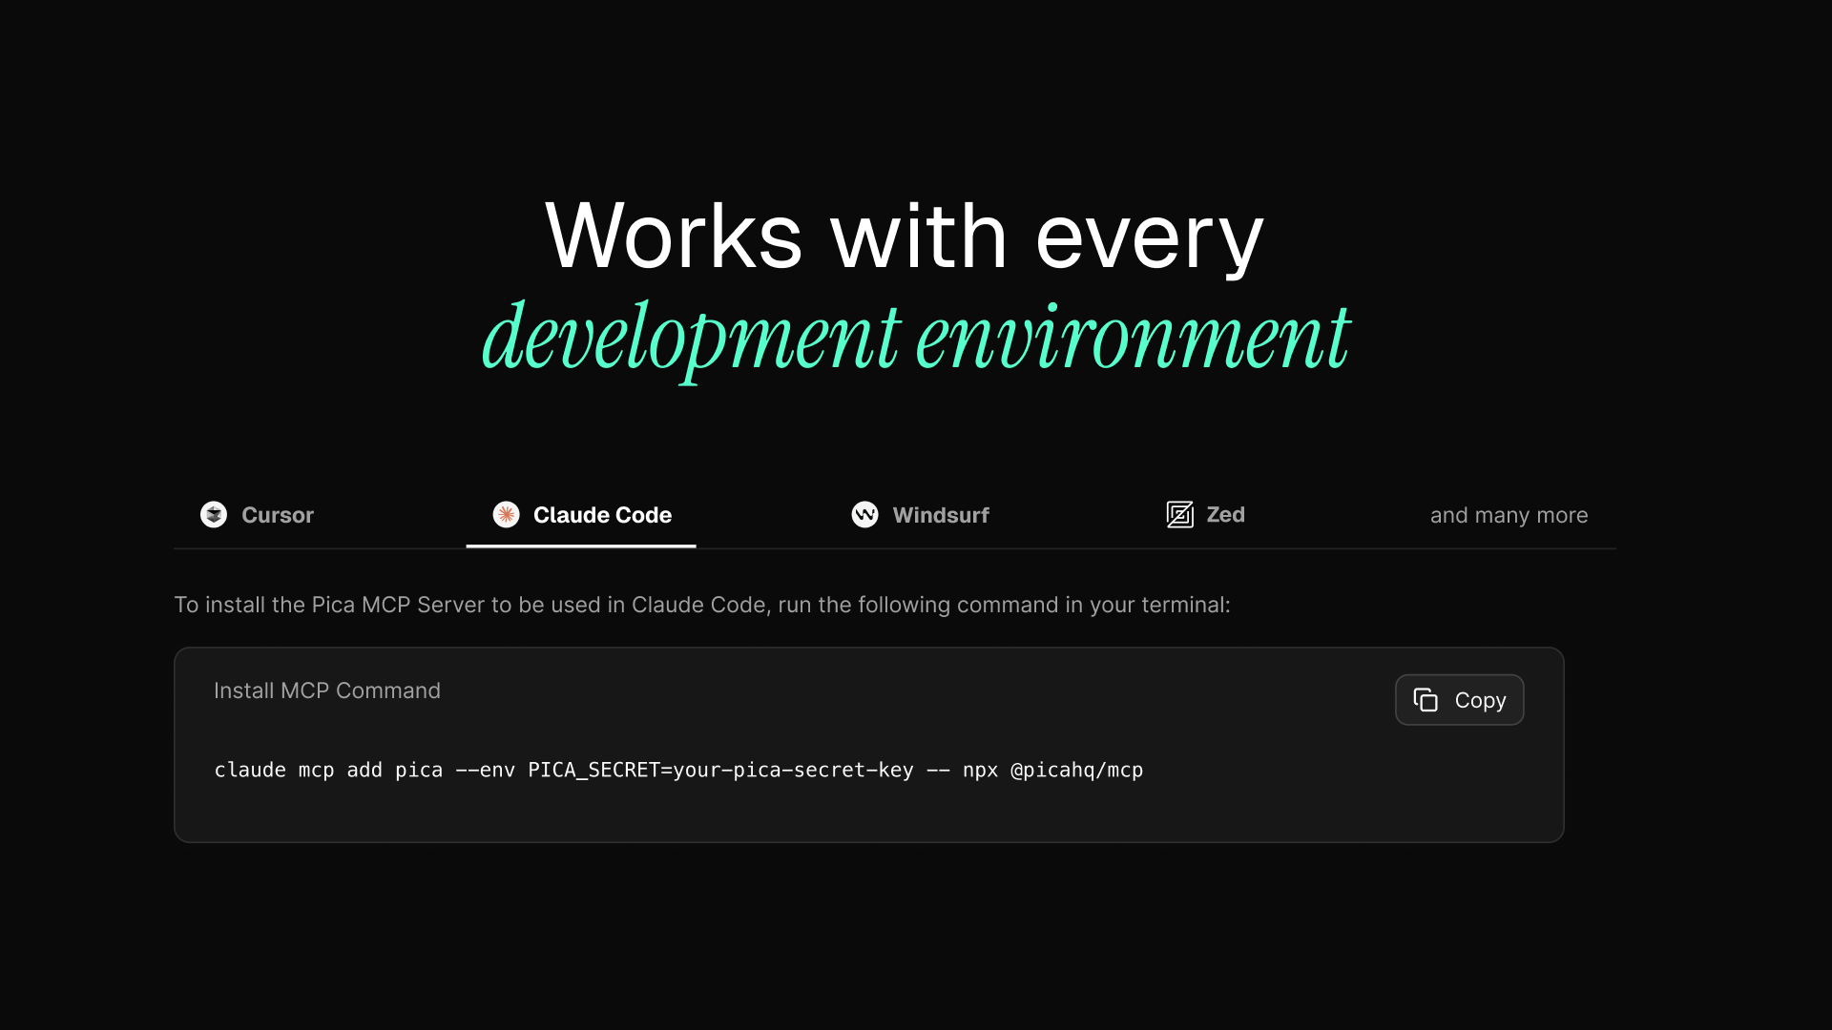1832x1030 pixels.
Task: Switch to the Cursor tab label
Action: click(277, 515)
